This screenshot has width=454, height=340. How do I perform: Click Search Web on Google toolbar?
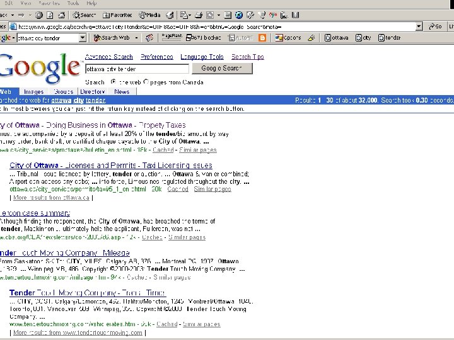tap(112, 38)
